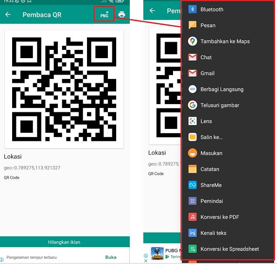This screenshot has height=264, width=277.
Task: Choose ShareMe from the list
Action: point(211,185)
